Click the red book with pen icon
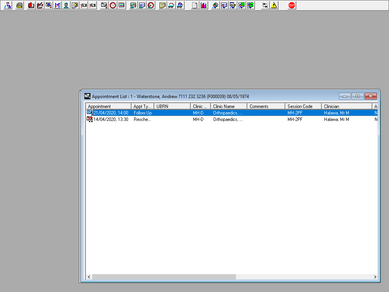The image size is (389, 292). tap(40, 5)
